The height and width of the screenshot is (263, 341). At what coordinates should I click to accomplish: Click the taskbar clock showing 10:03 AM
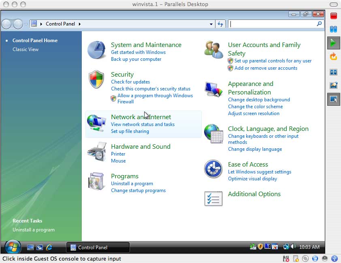pos(309,247)
